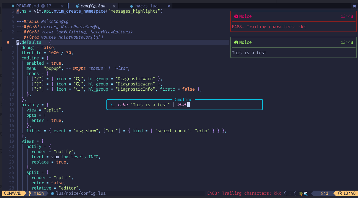Click line number 9 in the gutter
This screenshot has width=358, height=198.
(x=7, y=42)
